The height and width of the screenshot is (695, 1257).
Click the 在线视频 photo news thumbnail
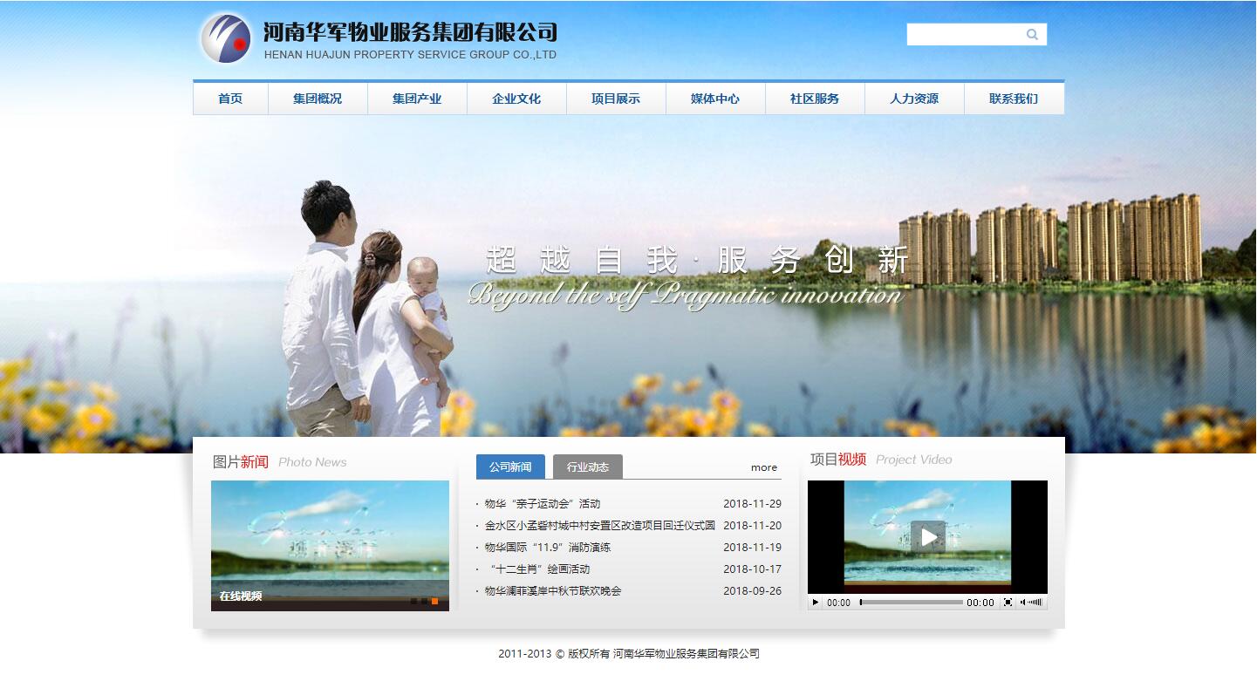tap(330, 545)
